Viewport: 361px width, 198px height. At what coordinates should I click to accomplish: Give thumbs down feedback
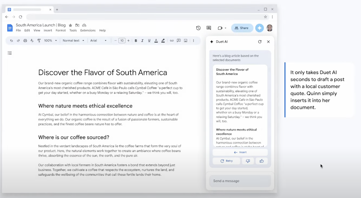(248, 161)
